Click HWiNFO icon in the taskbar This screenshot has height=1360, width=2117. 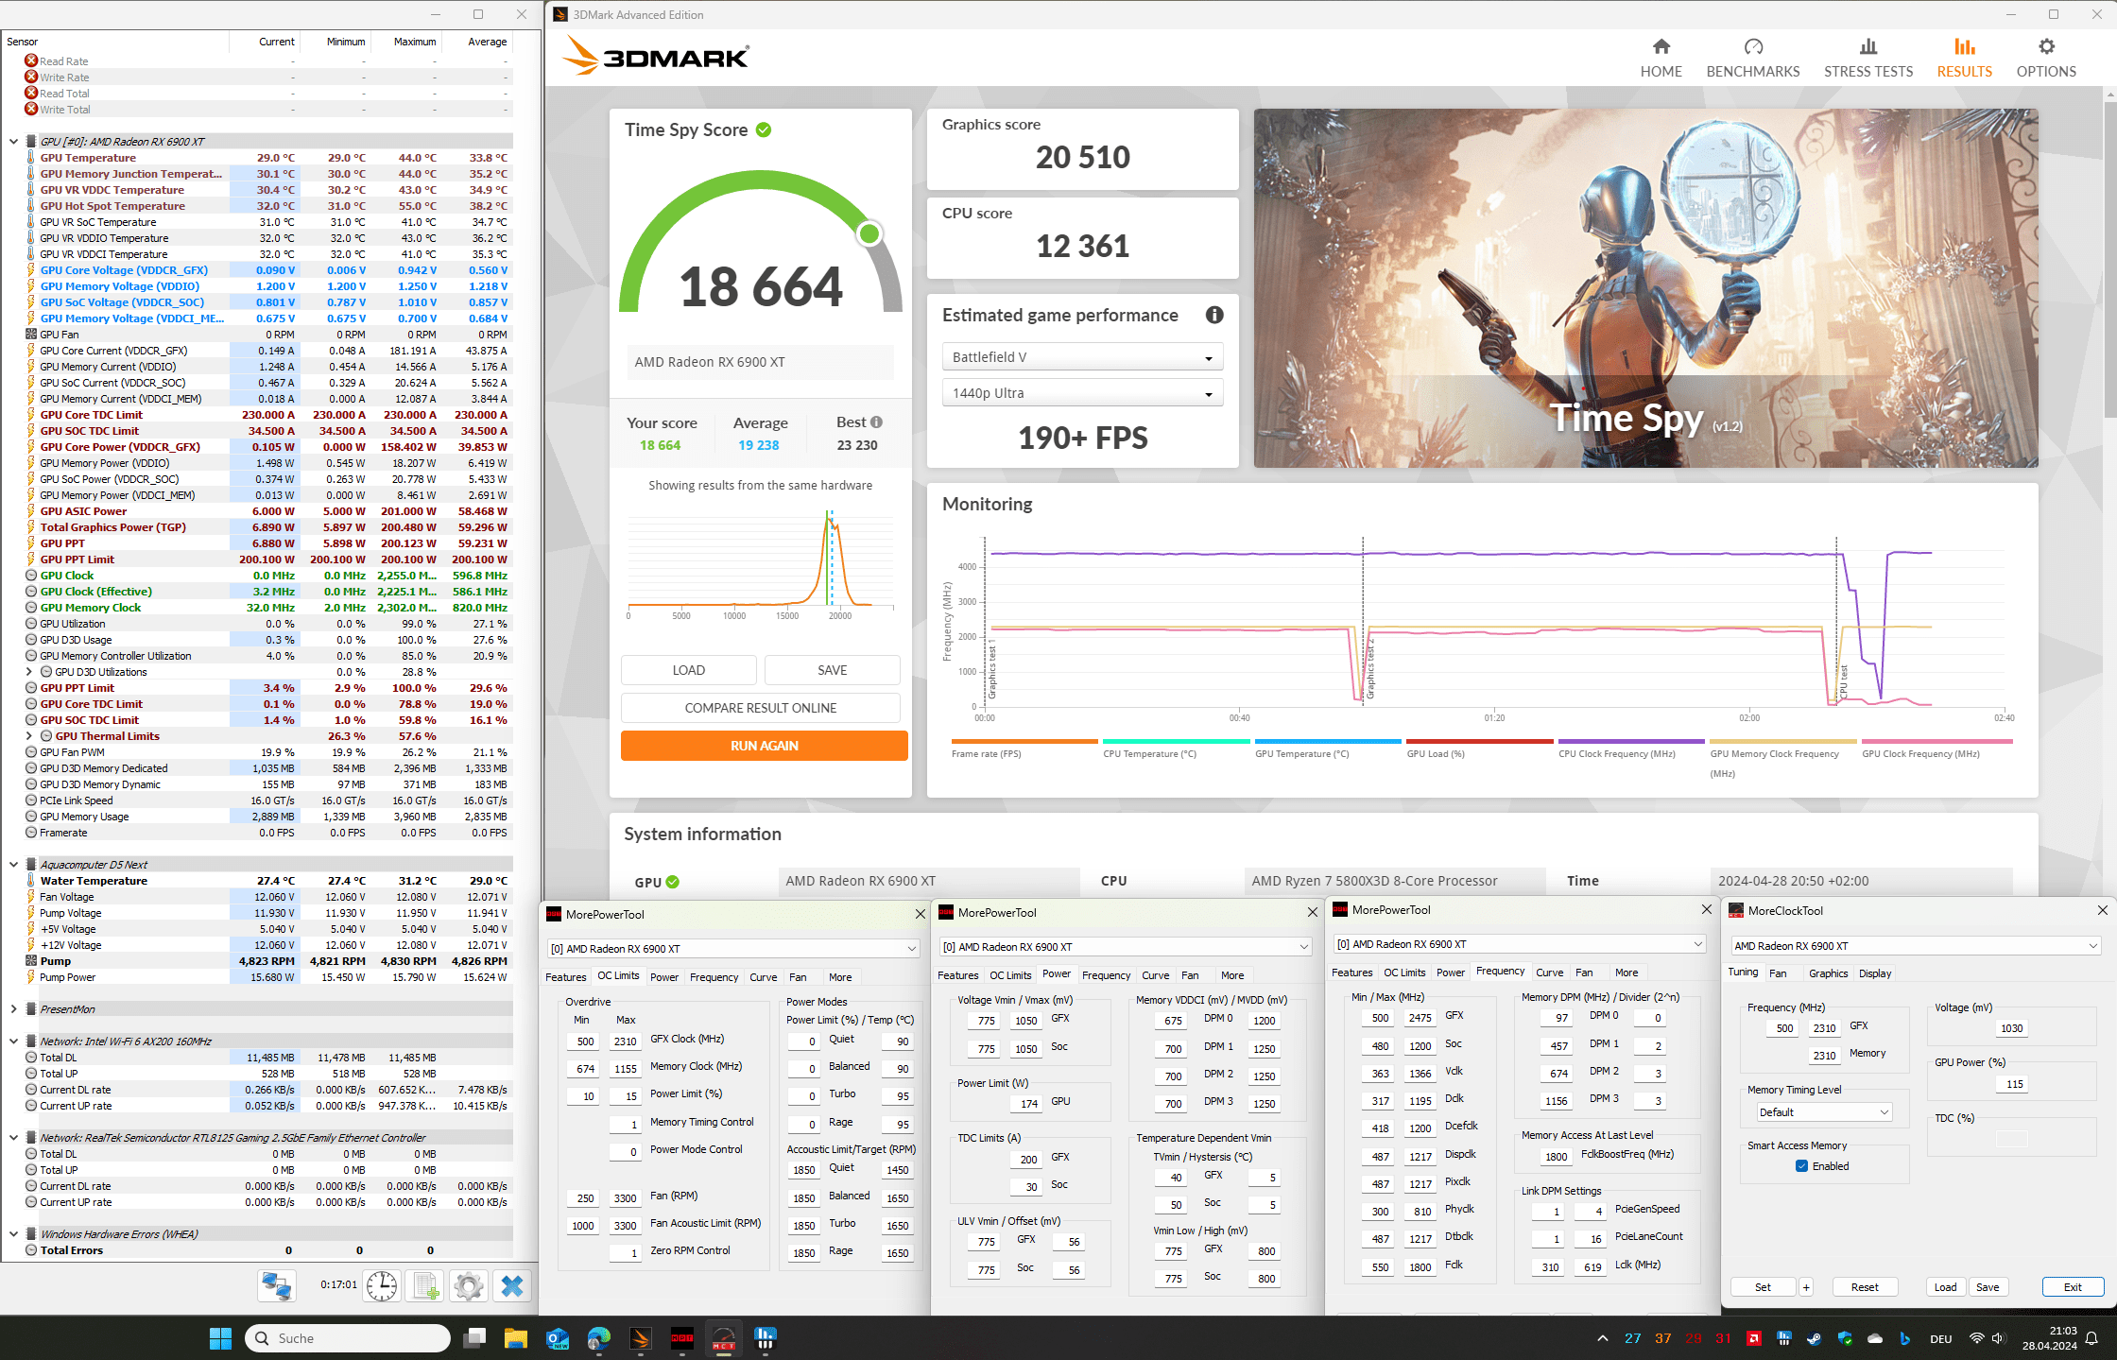pos(766,1338)
